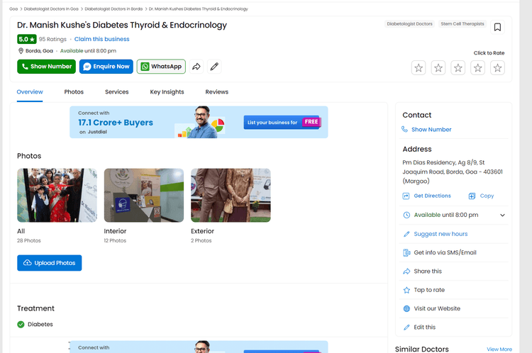Expand the availability hours dropdown chevron
The image size is (532, 353).
tap(502, 215)
